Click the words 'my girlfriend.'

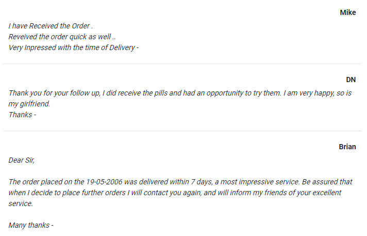point(29,104)
